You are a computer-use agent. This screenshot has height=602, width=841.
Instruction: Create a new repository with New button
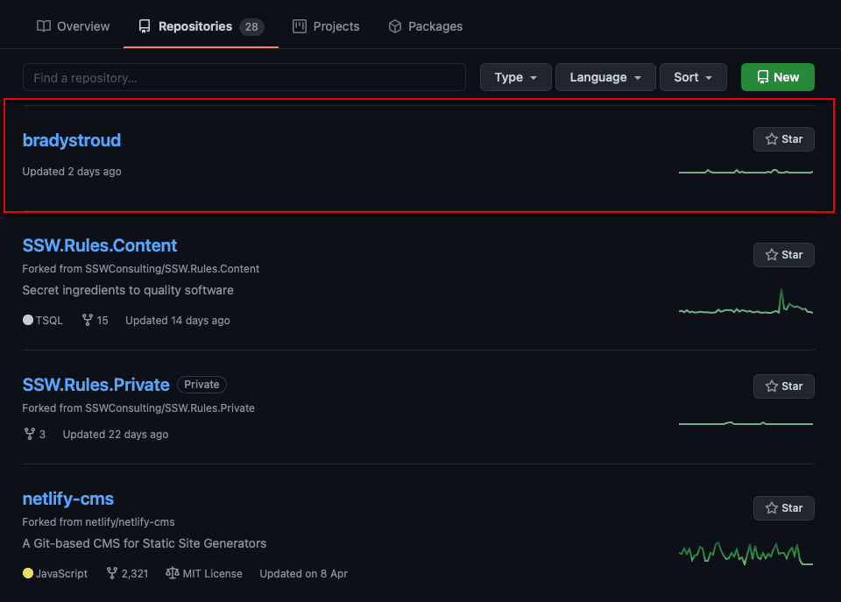[777, 77]
